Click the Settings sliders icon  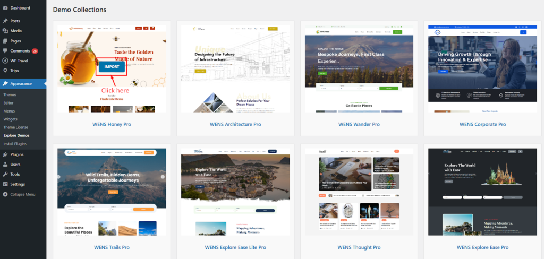pyautogui.click(x=5, y=184)
